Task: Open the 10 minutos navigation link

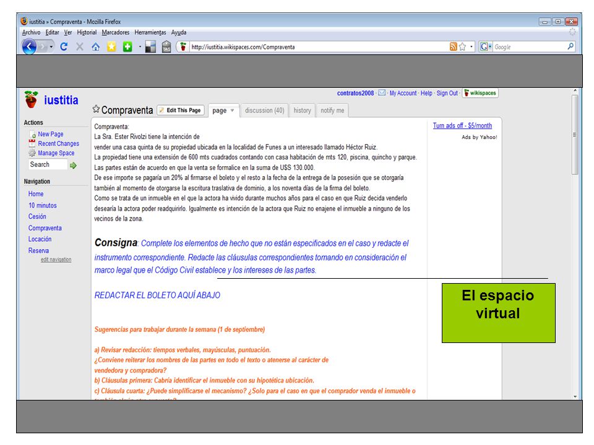Action: click(43, 205)
